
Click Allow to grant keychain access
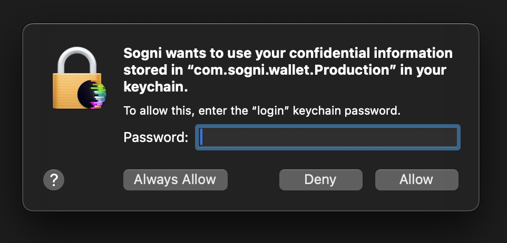pyautogui.click(x=416, y=180)
